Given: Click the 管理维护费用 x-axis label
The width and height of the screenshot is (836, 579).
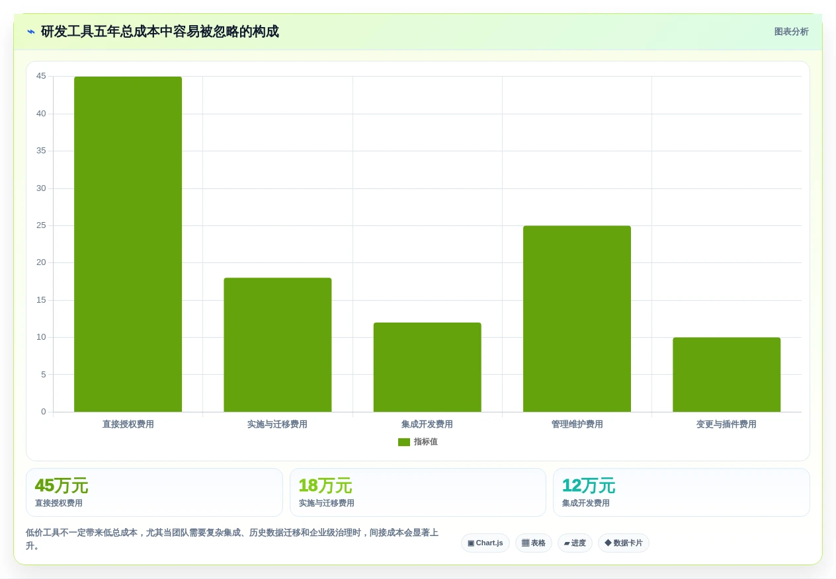Looking at the screenshot, I should pos(577,424).
